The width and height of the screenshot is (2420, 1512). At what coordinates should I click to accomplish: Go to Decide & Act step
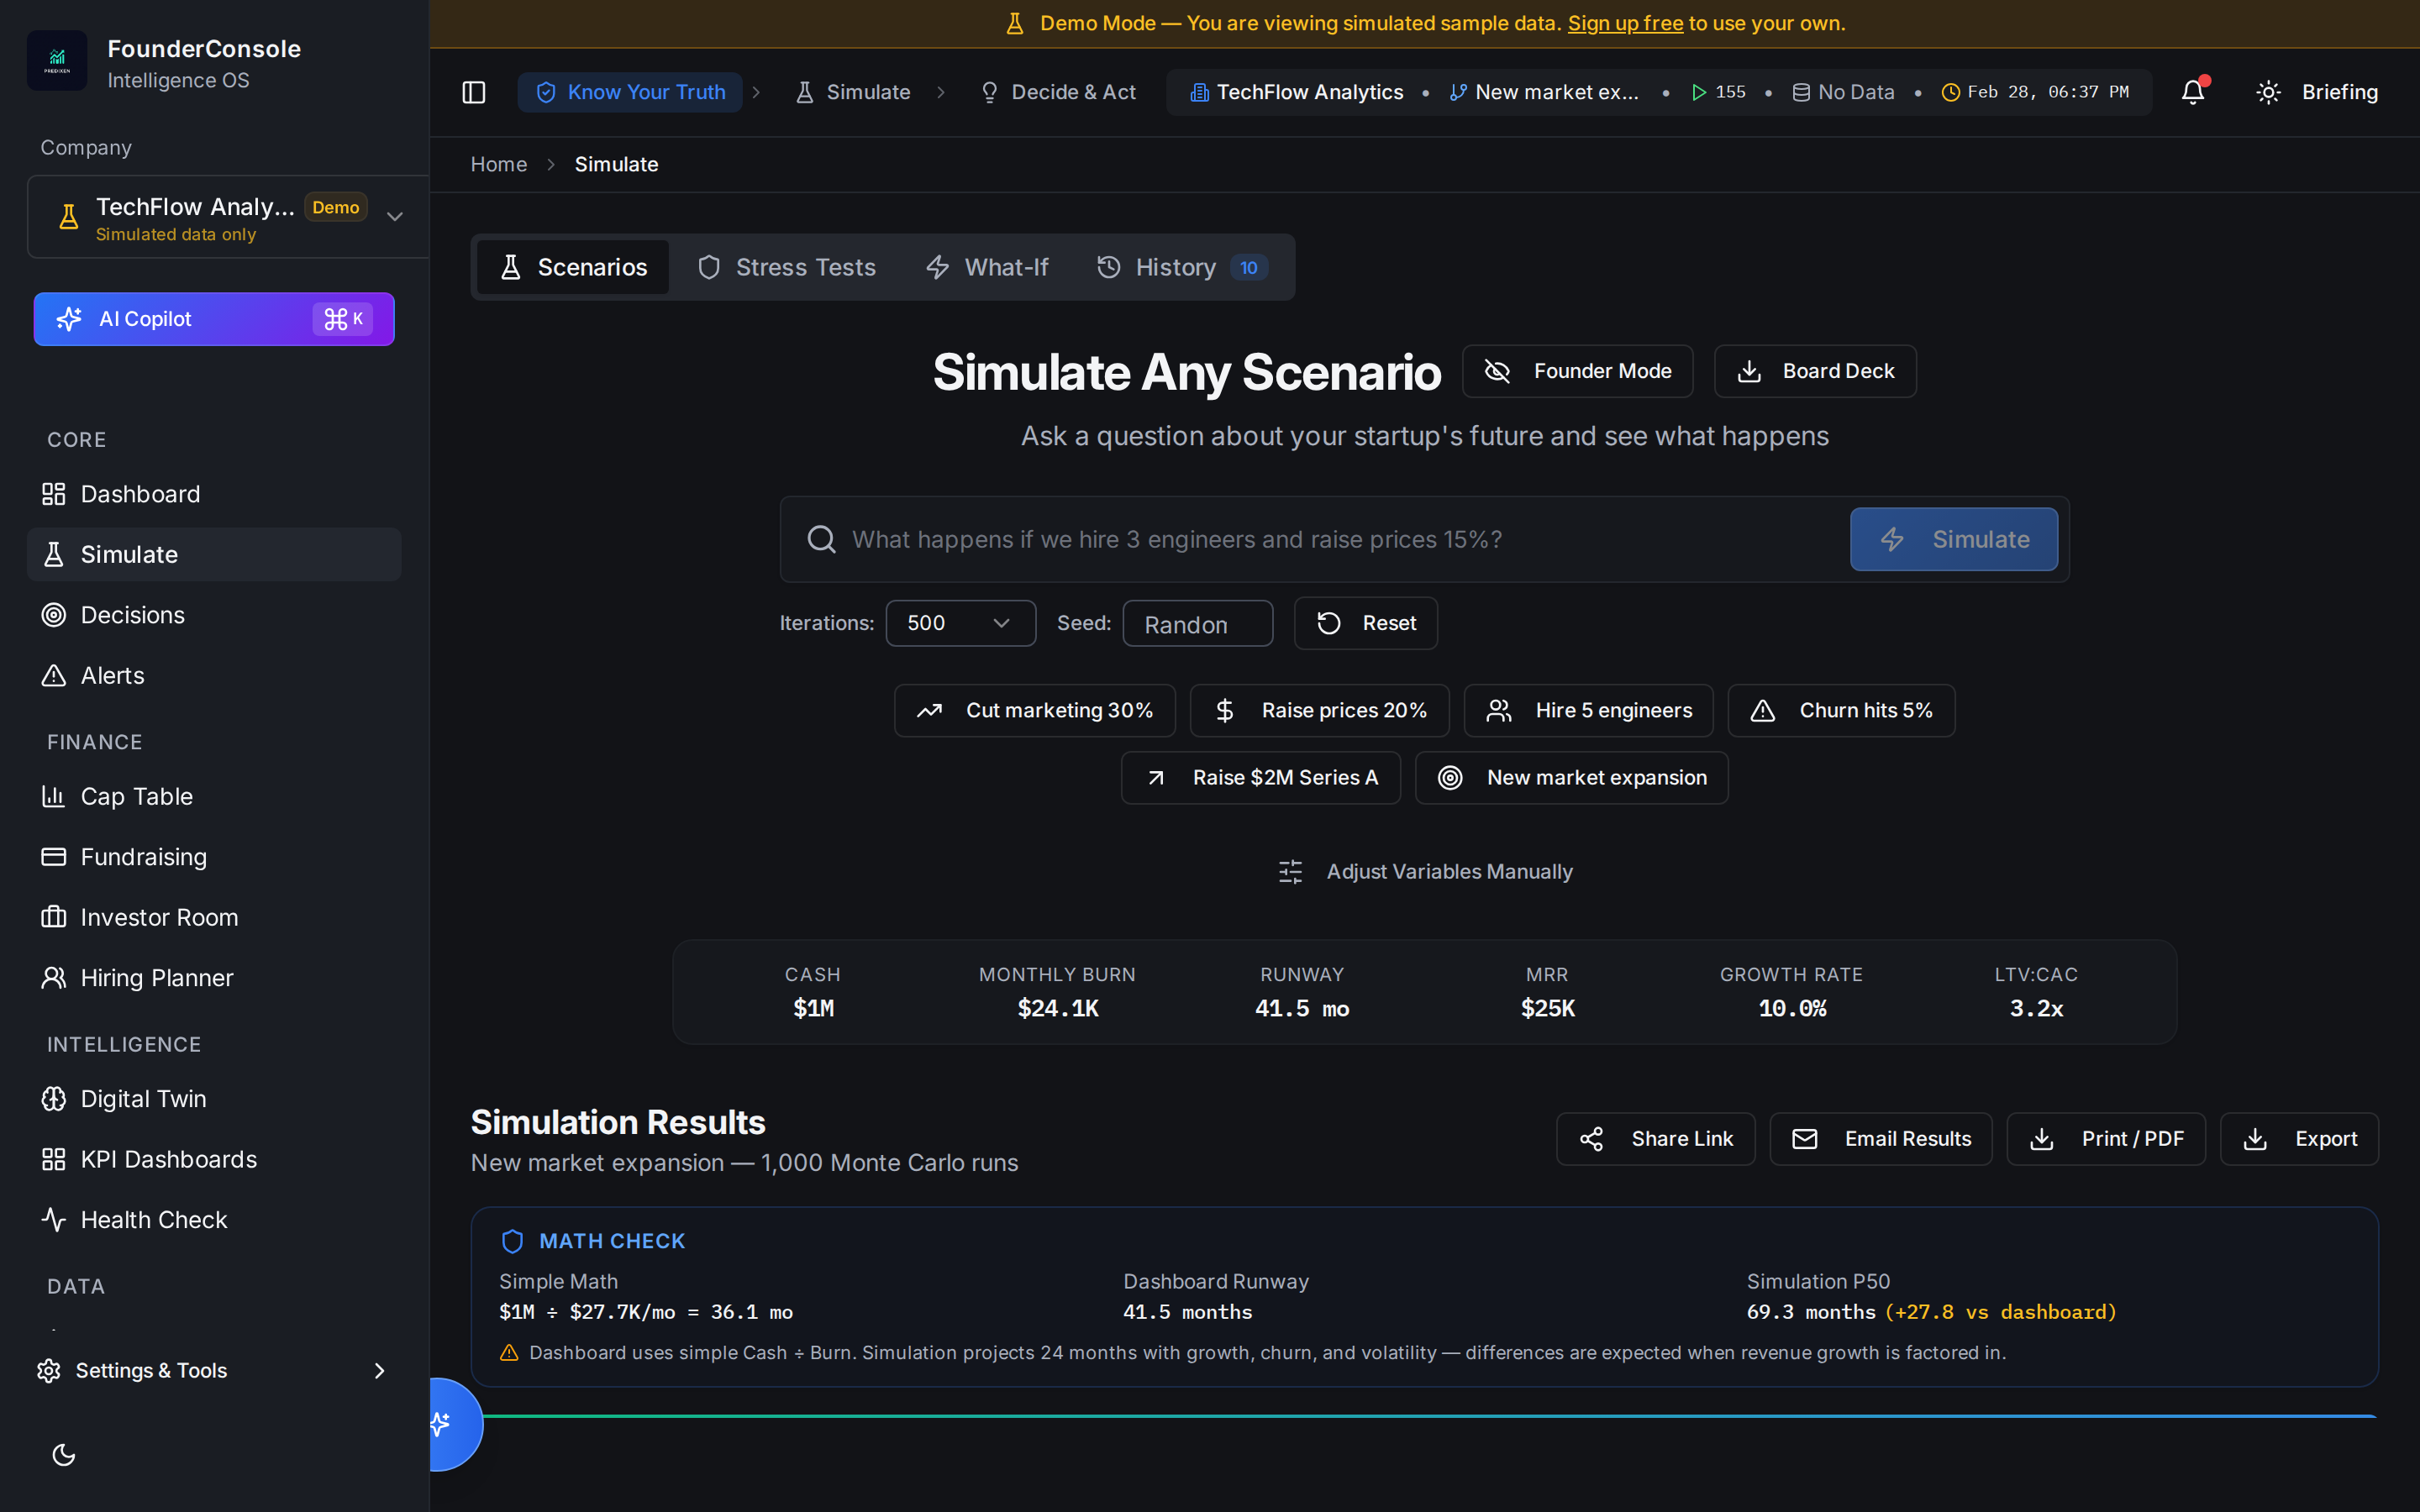[1058, 92]
